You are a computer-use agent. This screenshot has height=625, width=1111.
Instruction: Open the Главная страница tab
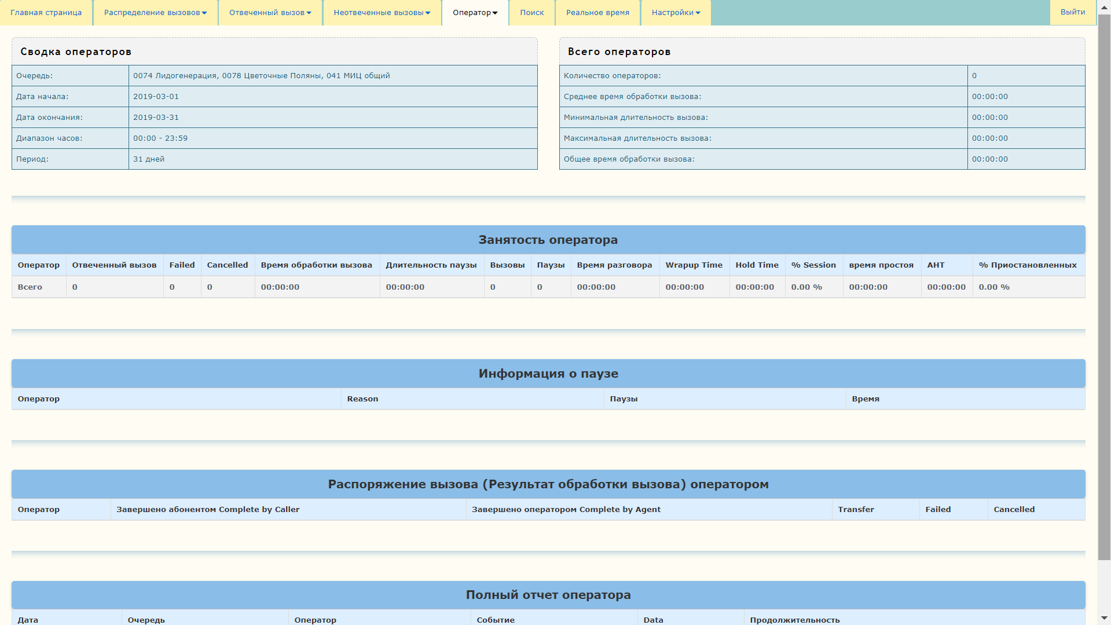pyautogui.click(x=46, y=12)
